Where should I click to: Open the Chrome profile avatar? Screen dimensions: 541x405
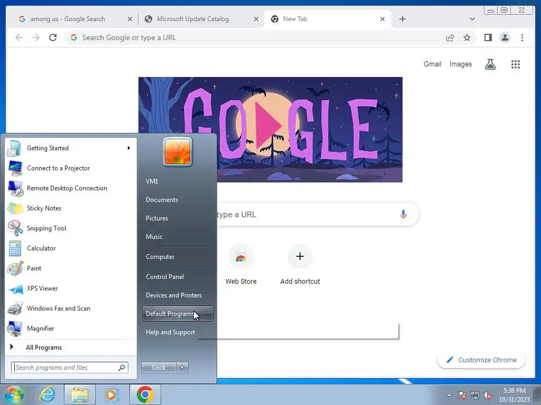[505, 37]
